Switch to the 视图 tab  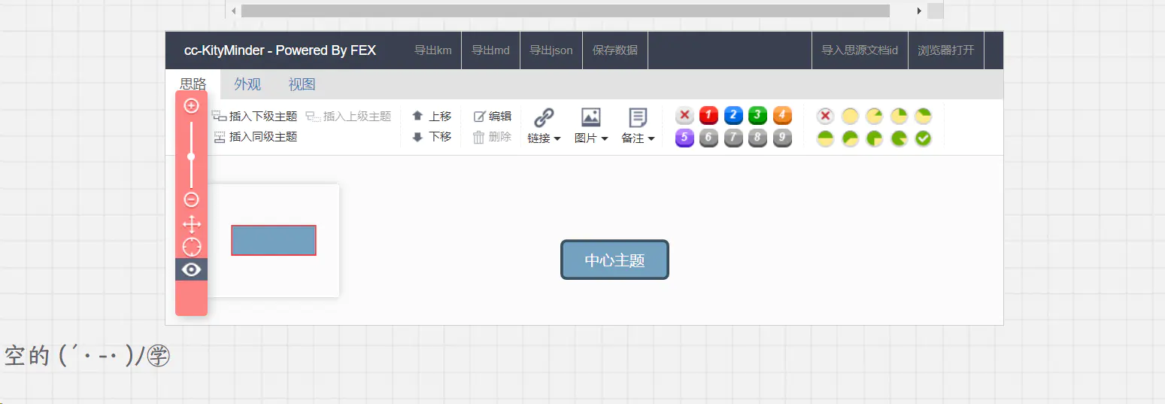pos(302,84)
